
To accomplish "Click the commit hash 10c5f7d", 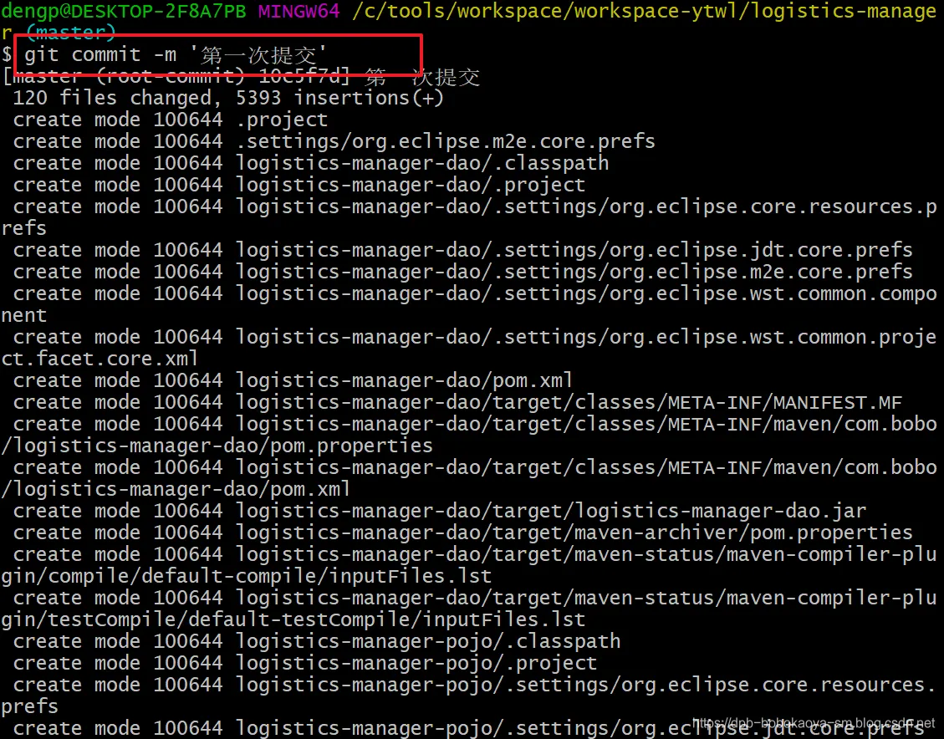I will [x=304, y=76].
